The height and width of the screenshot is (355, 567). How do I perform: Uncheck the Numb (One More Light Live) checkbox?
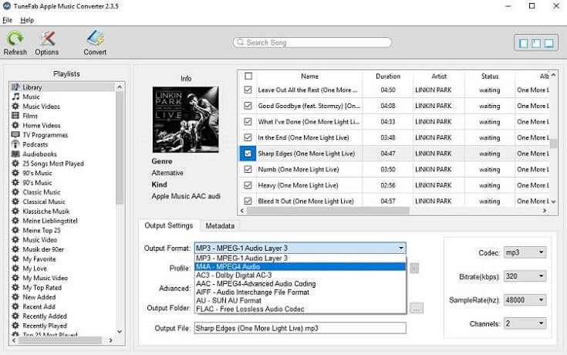click(x=248, y=169)
